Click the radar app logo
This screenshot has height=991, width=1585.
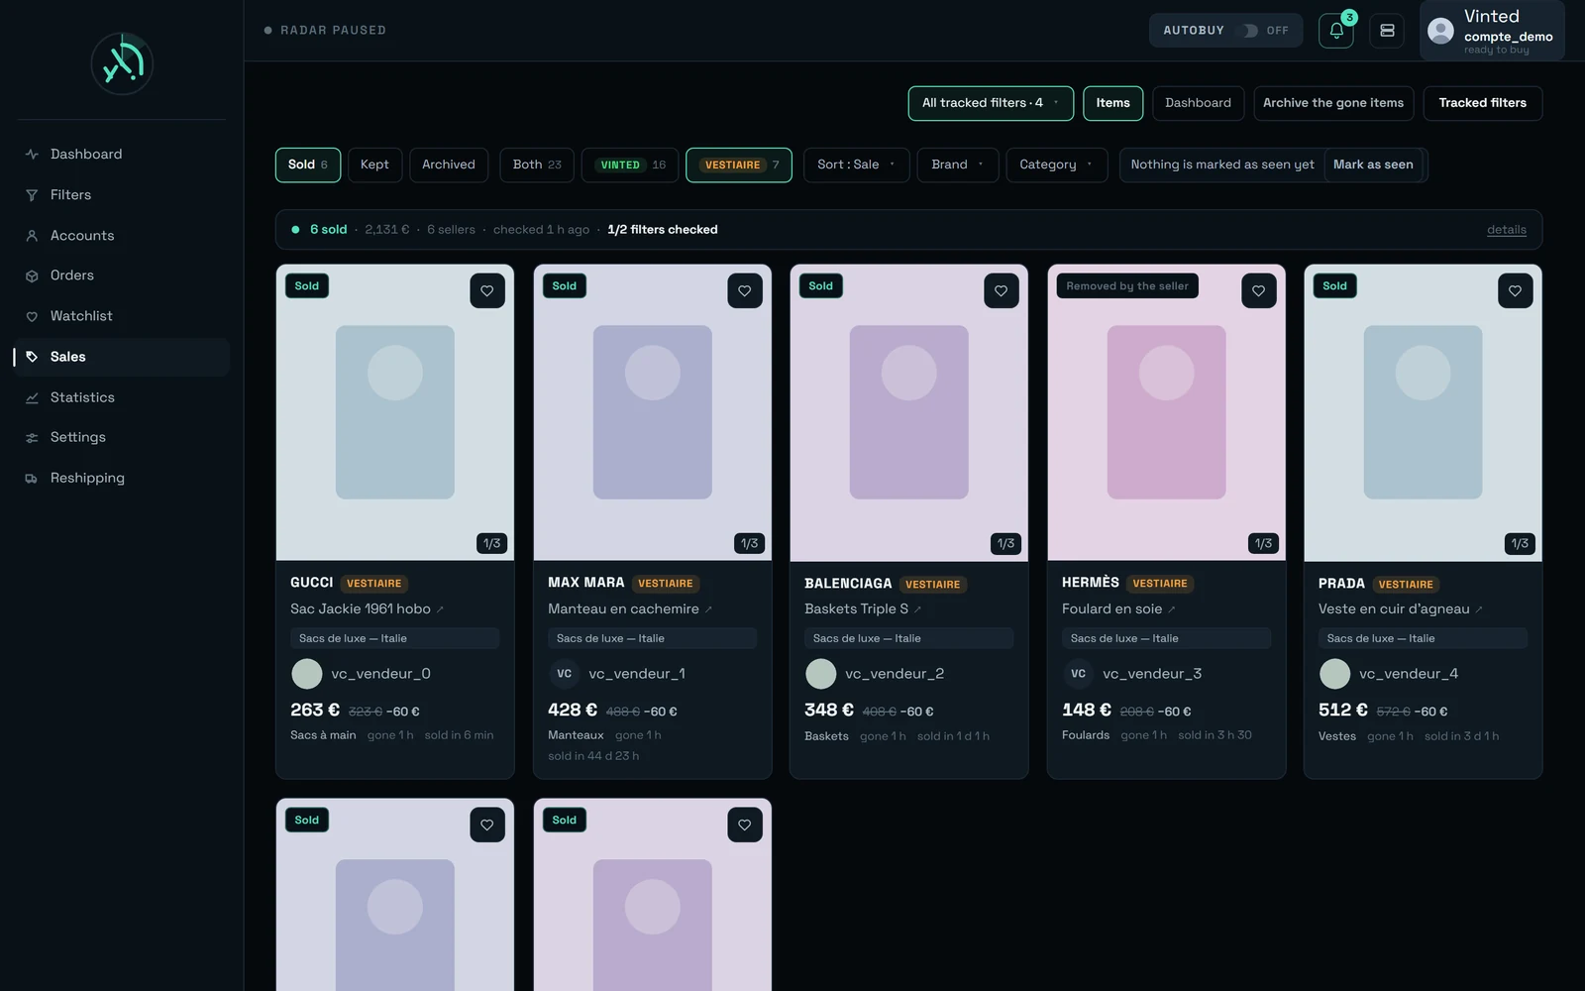pos(122,63)
